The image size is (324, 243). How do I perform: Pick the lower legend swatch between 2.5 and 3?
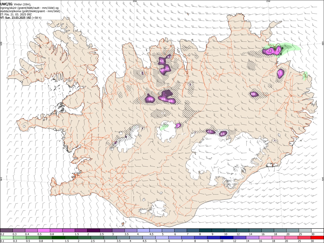[x=97, y=238]
